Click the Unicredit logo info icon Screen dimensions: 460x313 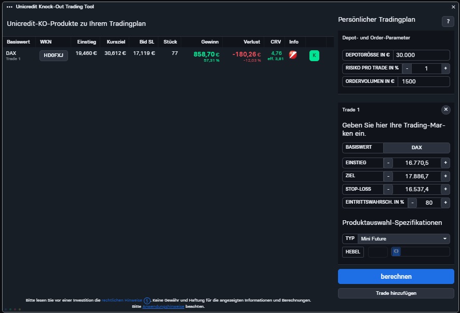tap(293, 55)
